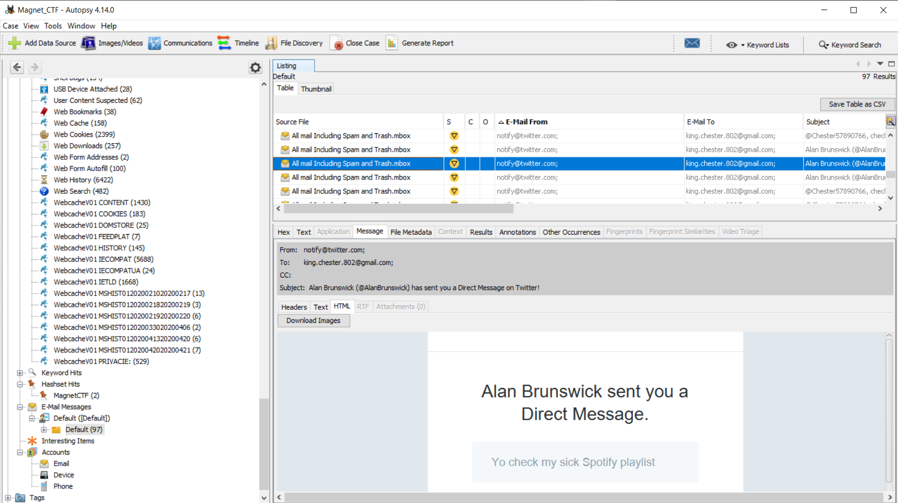The width and height of the screenshot is (898, 503).
Task: Show the message Headers tab
Action: click(294, 307)
